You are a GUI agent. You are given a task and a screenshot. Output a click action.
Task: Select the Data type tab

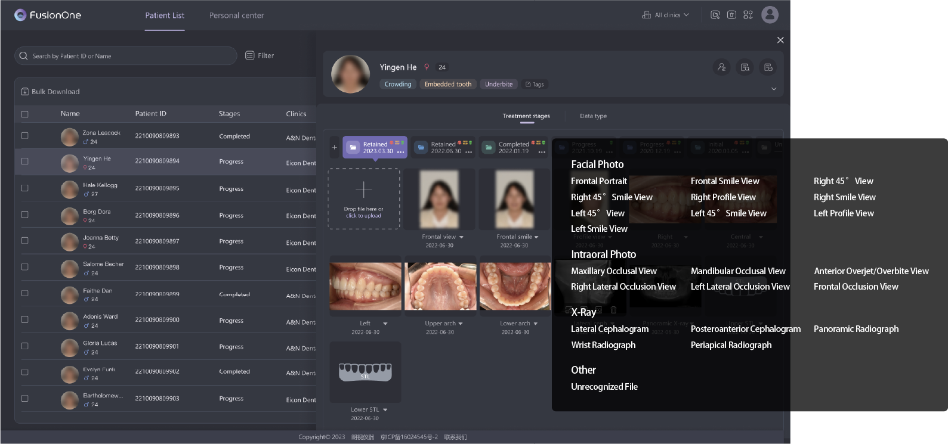click(593, 116)
